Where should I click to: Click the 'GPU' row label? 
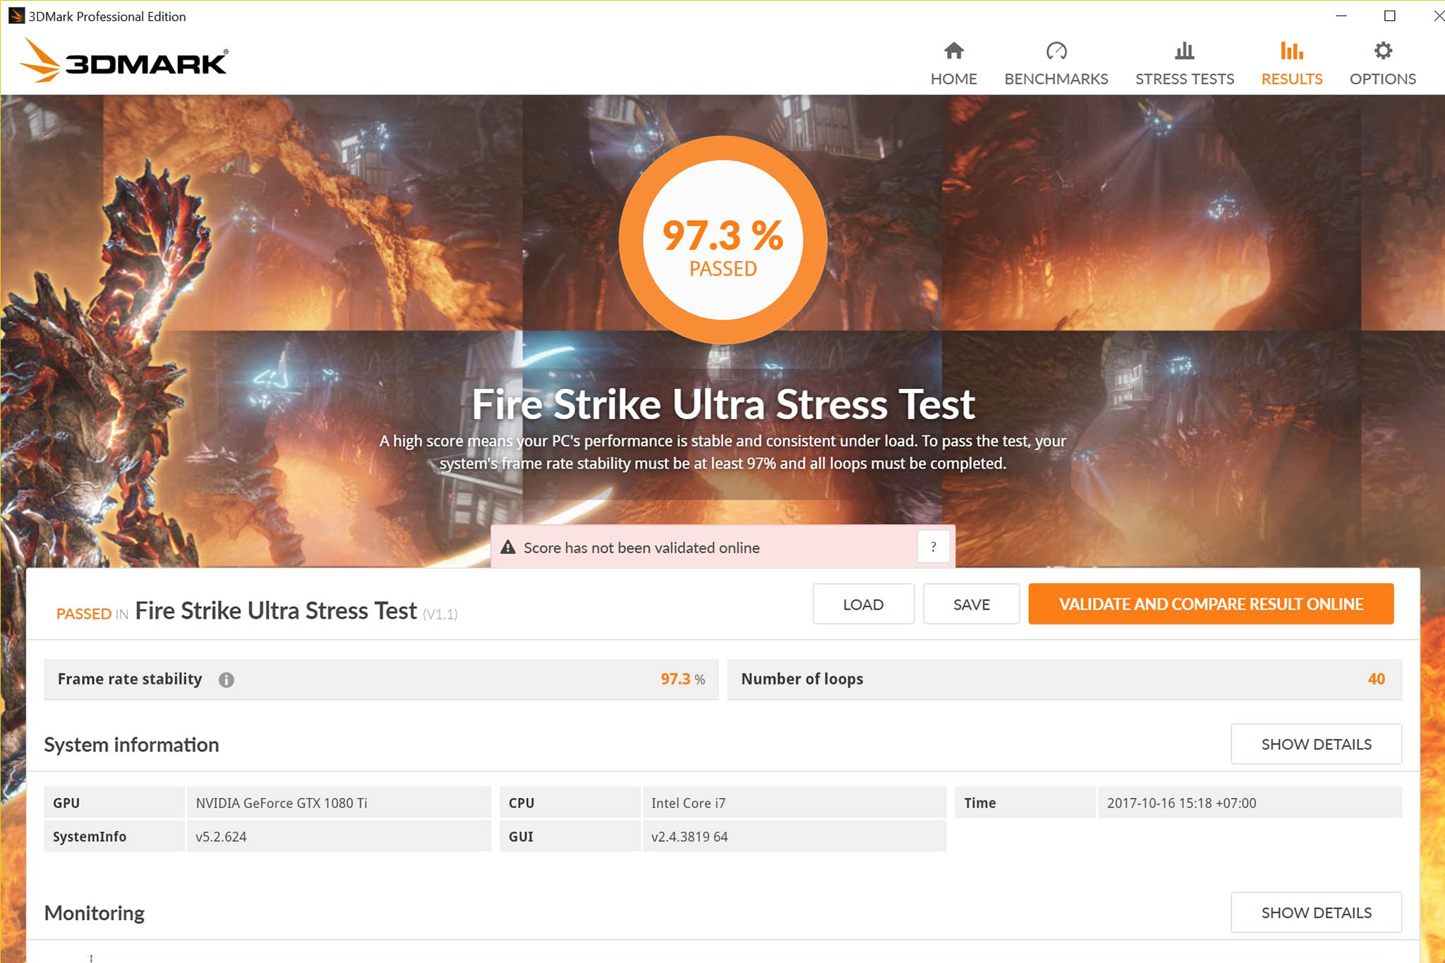click(x=66, y=803)
